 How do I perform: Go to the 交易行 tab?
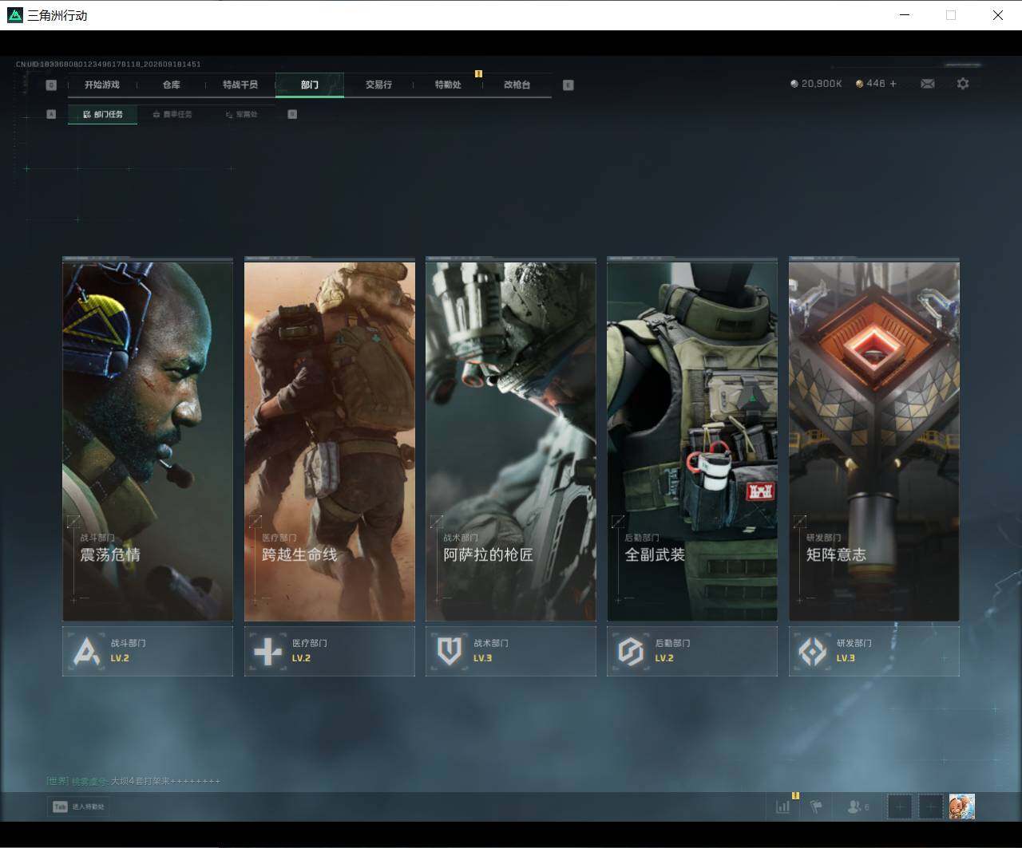tap(378, 85)
